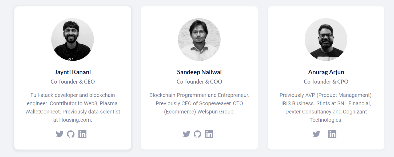Open Jaynti Kanani's GitHub icon
The height and width of the screenshot is (157, 394).
71,134
